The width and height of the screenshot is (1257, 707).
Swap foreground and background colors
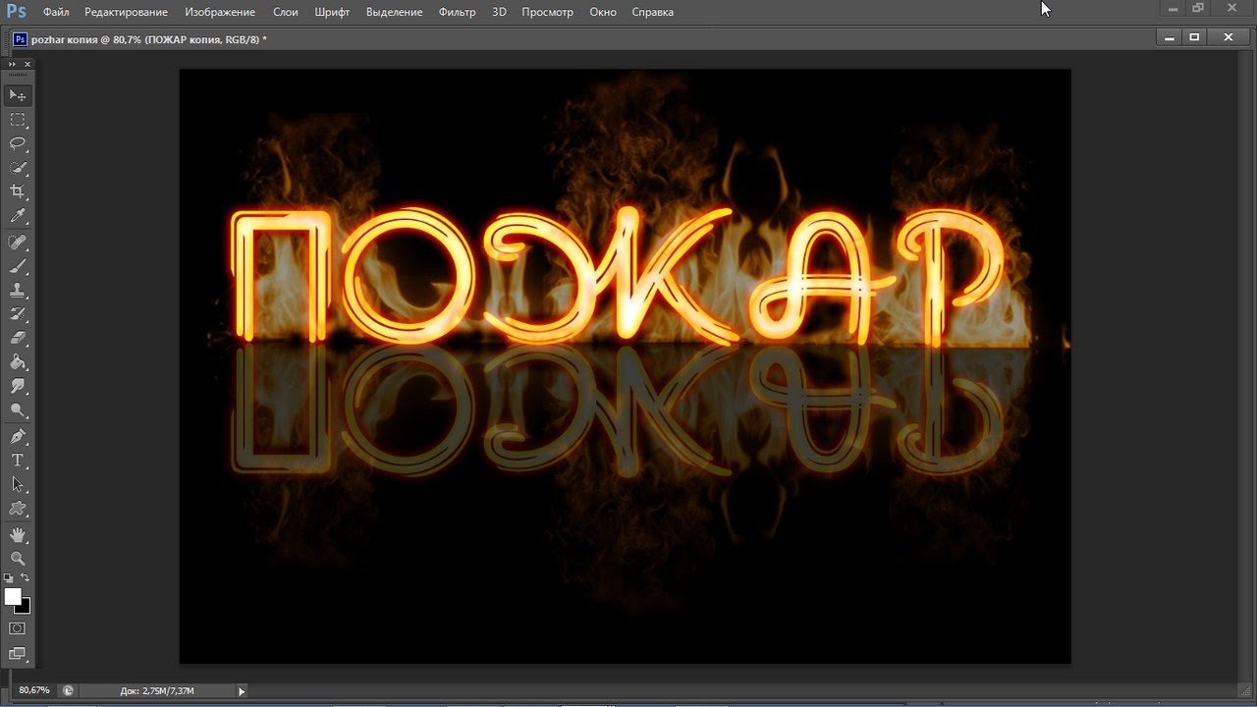pos(26,577)
